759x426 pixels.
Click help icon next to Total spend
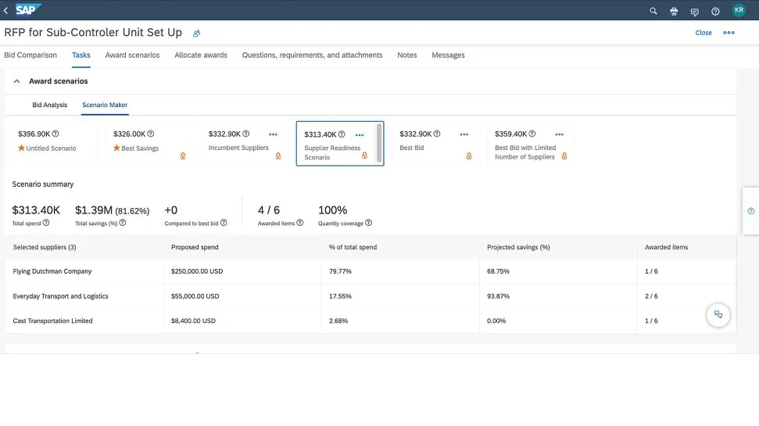(46, 223)
